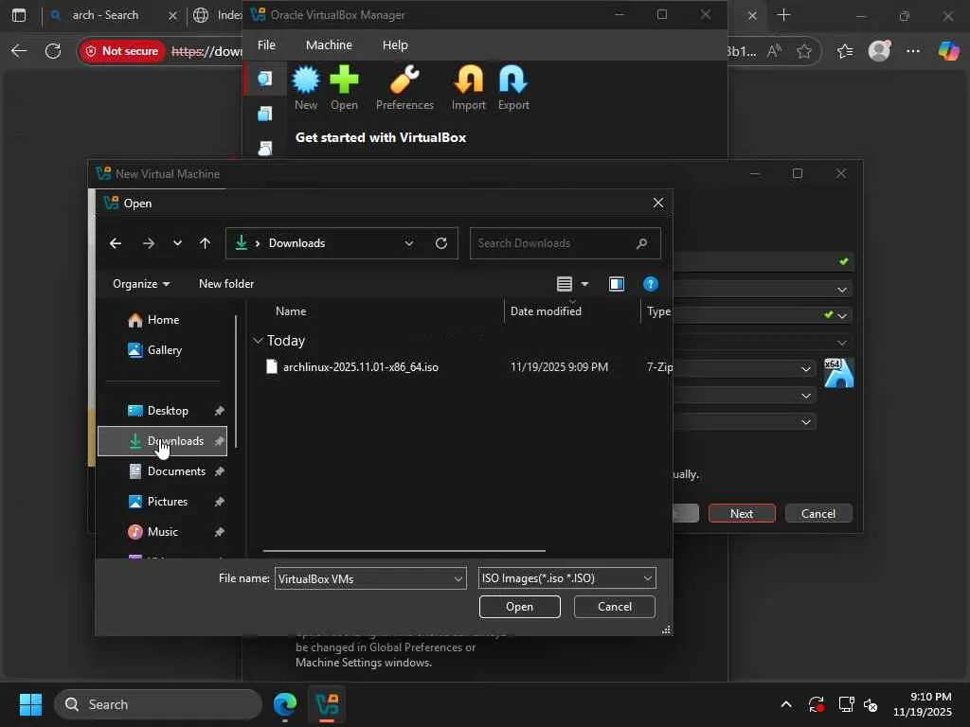Select Home in navigation pane

(x=163, y=320)
